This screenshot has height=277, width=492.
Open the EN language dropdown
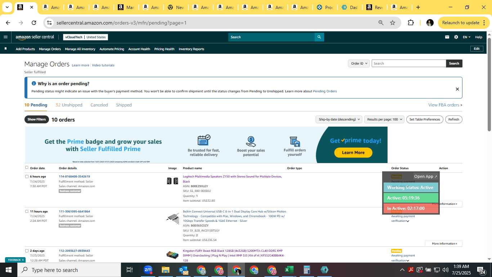pos(466,37)
